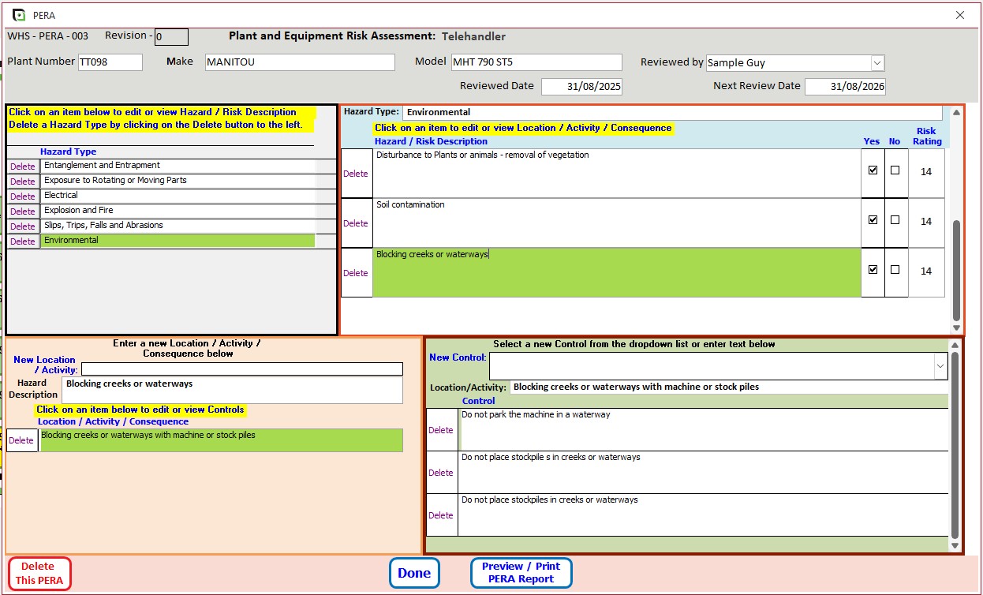This screenshot has width=983, height=595.
Task: Click scroll-up arrow of controls panel
Action: point(955,346)
